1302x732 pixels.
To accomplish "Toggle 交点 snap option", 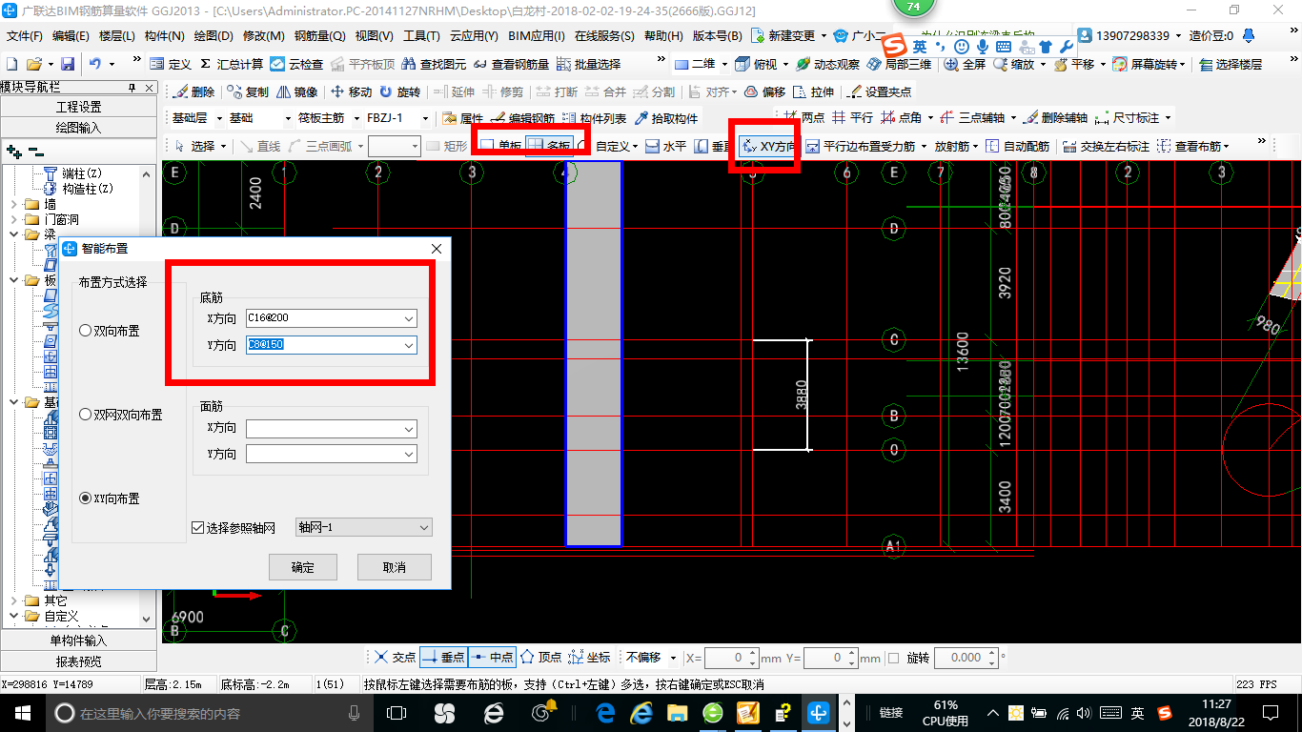I will (395, 658).
